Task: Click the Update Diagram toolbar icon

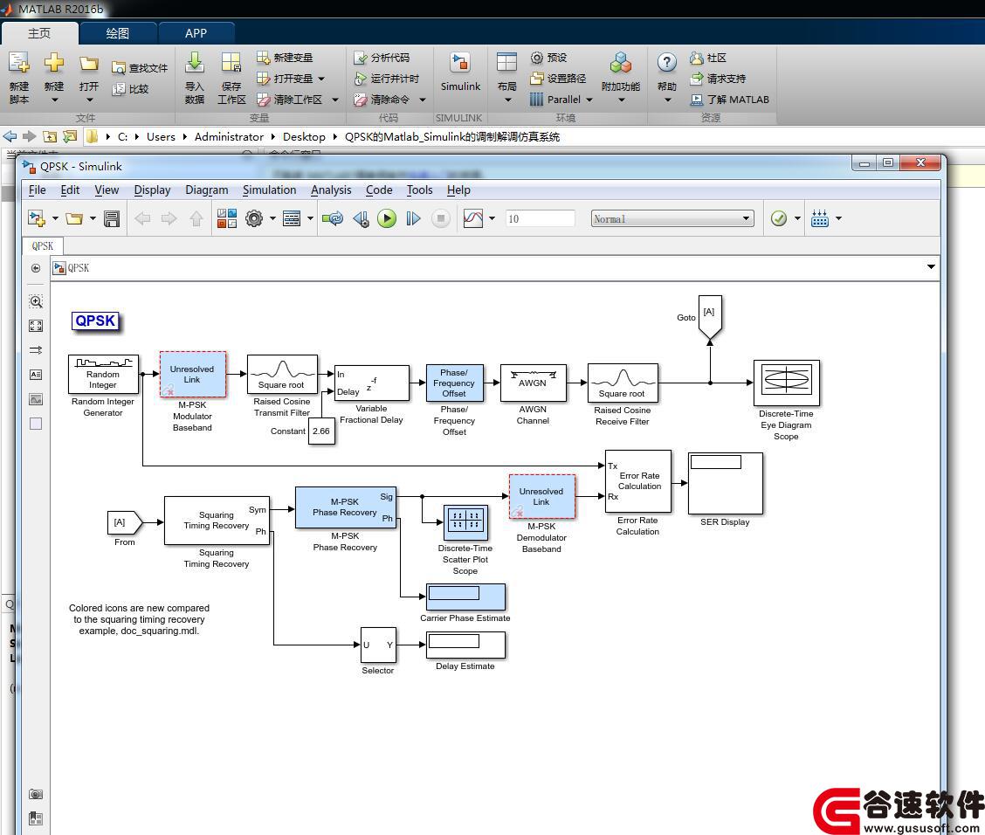Action: tap(333, 218)
